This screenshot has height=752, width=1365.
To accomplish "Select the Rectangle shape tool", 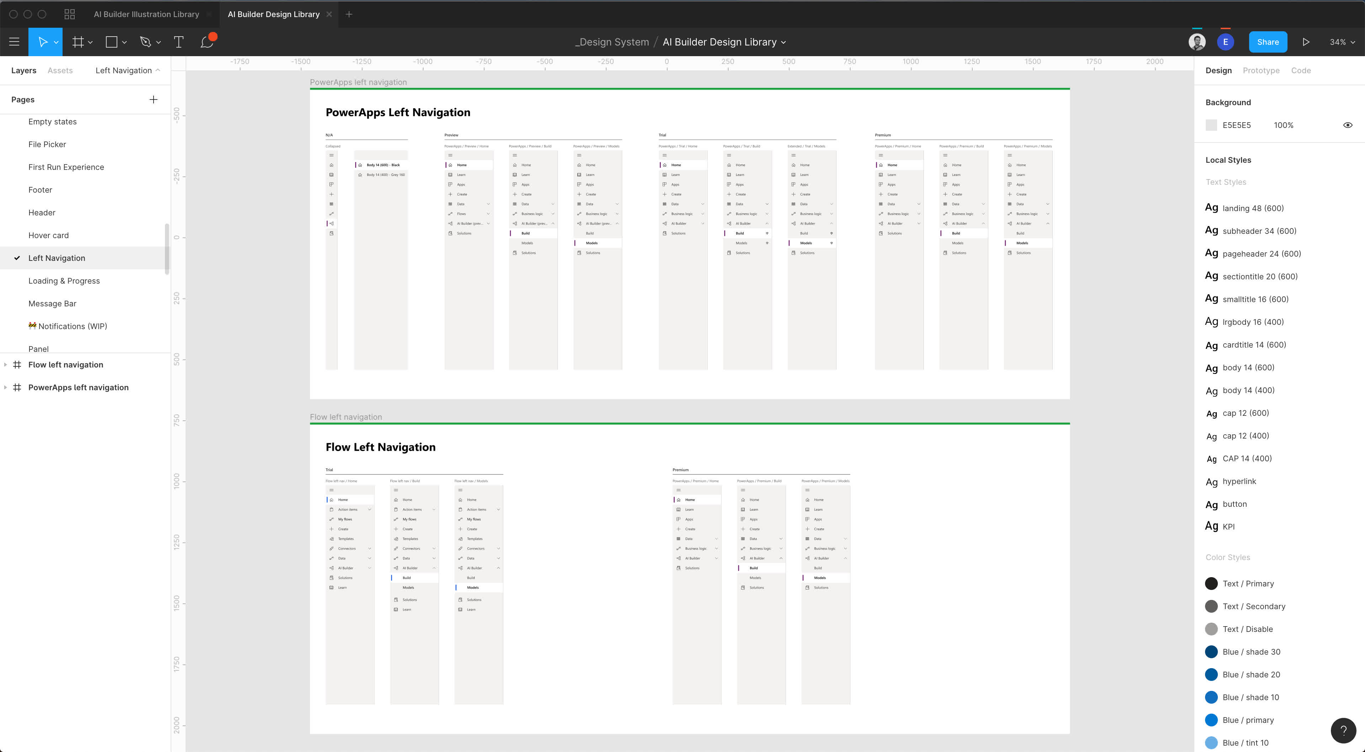I will 111,42.
